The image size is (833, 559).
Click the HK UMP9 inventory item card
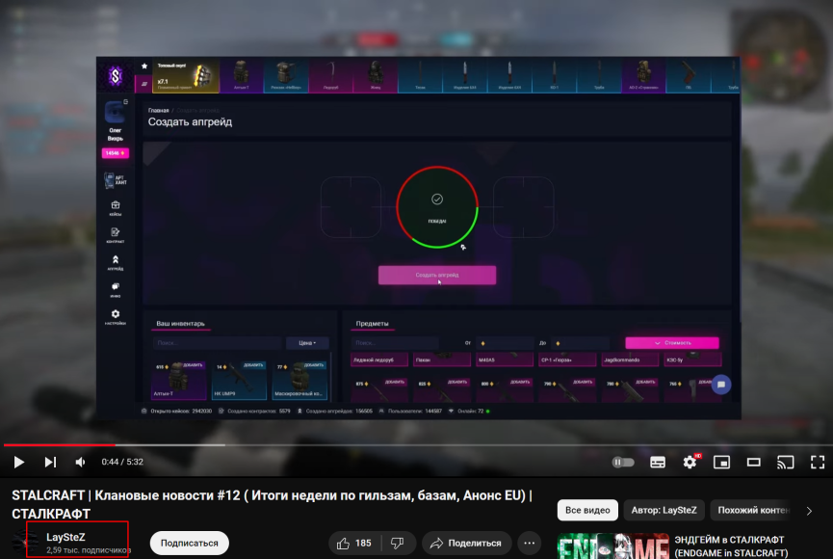point(239,380)
